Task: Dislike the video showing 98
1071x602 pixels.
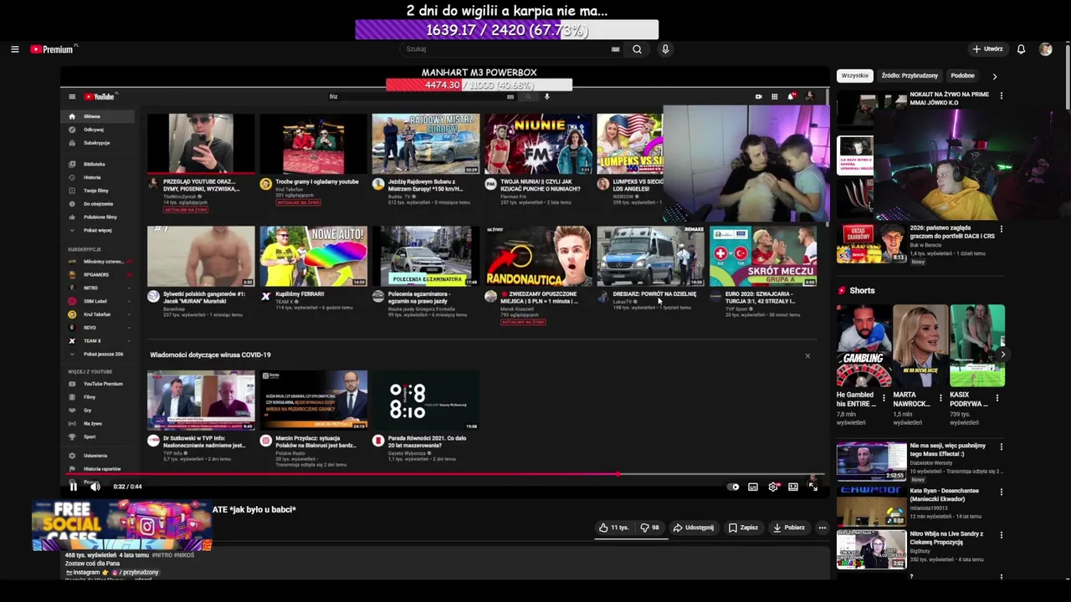Action: click(649, 528)
